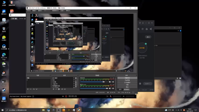Move selected source up with the arrow
This screenshot has width=199, height=112.
click(62, 89)
